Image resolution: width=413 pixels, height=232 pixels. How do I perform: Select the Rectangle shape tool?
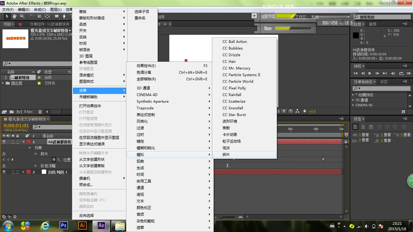point(57,16)
